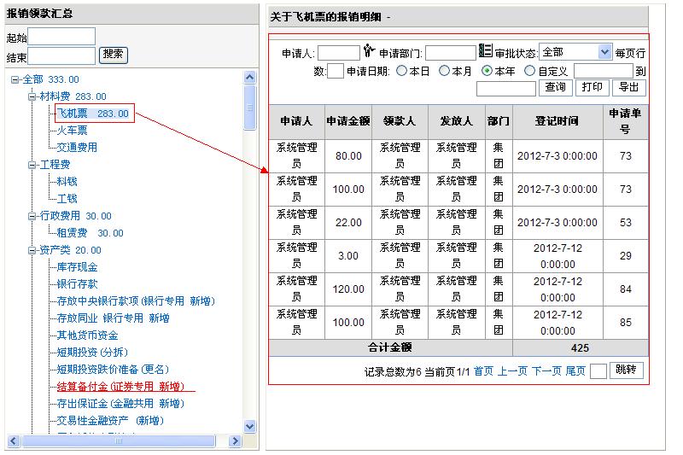Click the 打印 print button

[x=592, y=87]
